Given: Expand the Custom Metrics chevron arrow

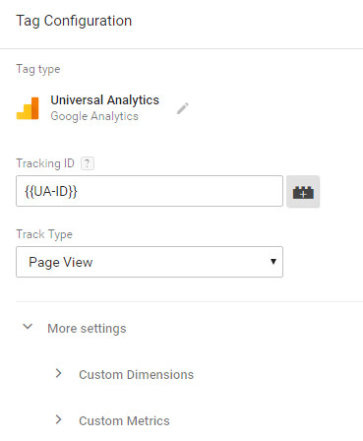Looking at the screenshot, I should [x=59, y=419].
